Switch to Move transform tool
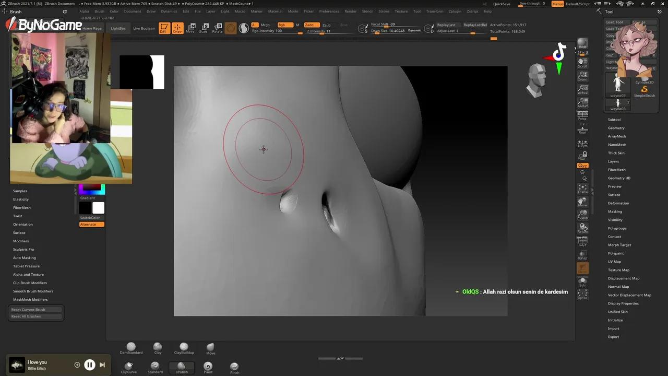 coord(190,28)
